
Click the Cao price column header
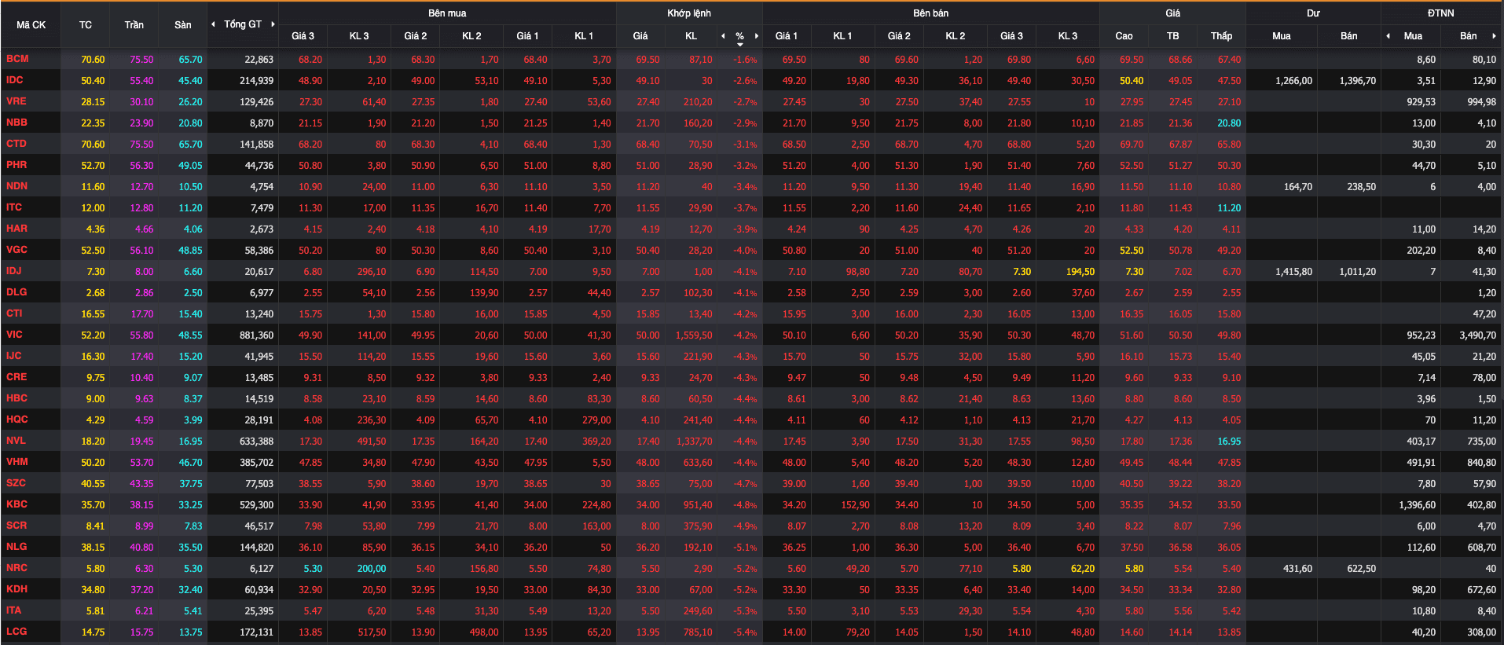1124,36
